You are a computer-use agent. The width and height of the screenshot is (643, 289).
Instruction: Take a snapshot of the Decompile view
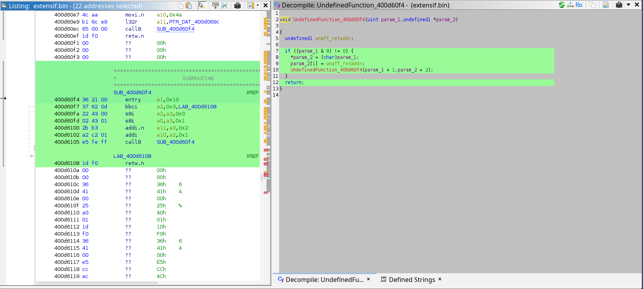619,5
